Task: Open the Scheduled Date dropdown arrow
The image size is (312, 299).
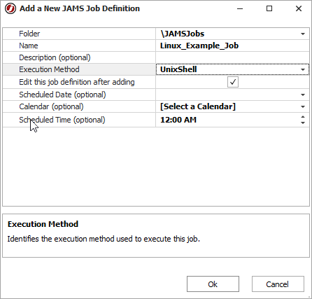Action: [303, 95]
